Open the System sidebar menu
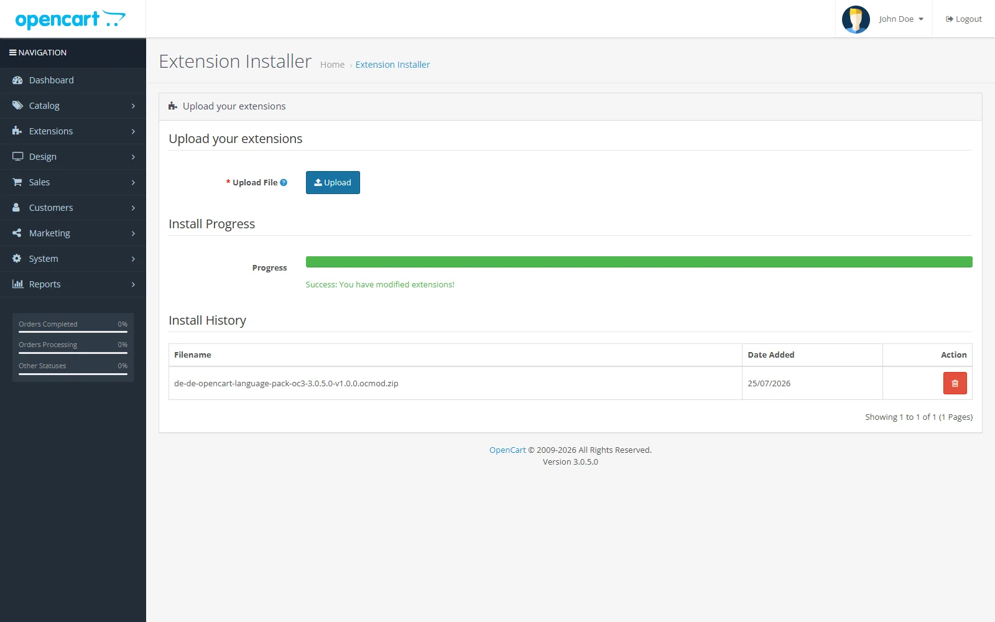The height and width of the screenshot is (622, 995). 73,259
